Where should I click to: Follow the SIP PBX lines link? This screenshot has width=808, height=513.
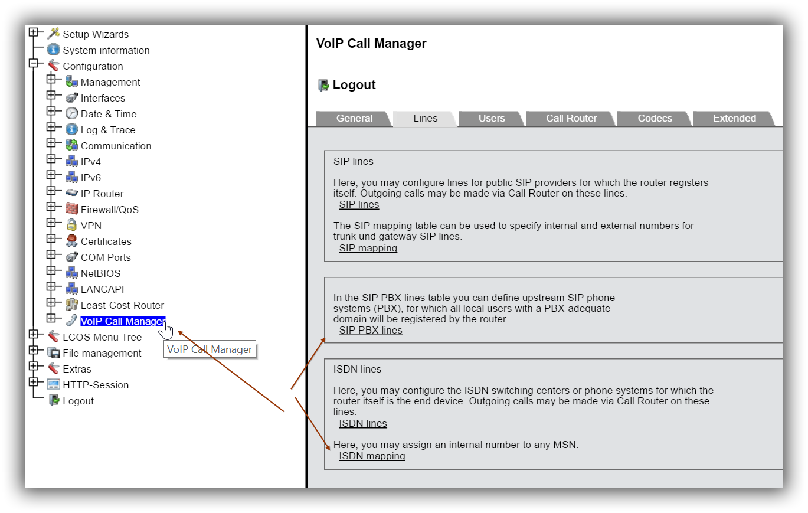370,330
